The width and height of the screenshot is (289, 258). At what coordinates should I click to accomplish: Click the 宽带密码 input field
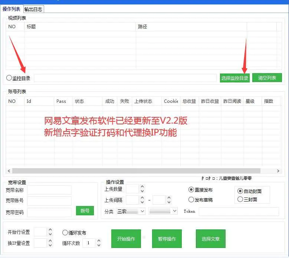(49, 212)
